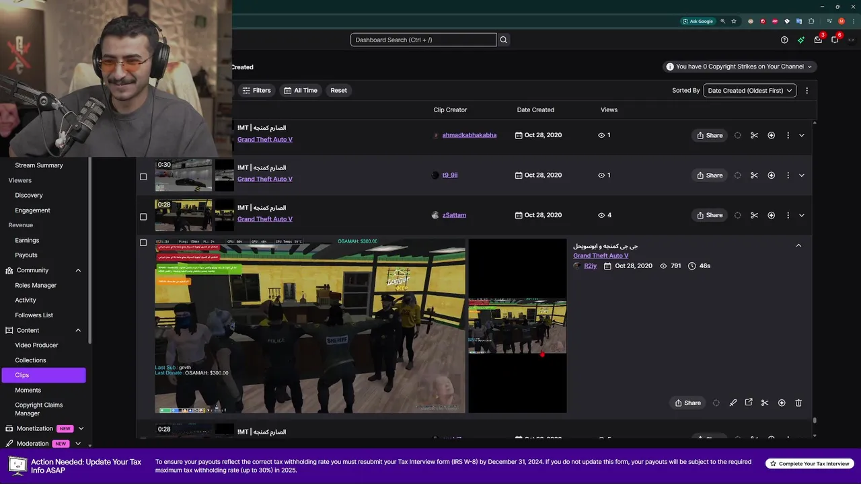Open the Sorted By Date Created dropdown

click(750, 90)
